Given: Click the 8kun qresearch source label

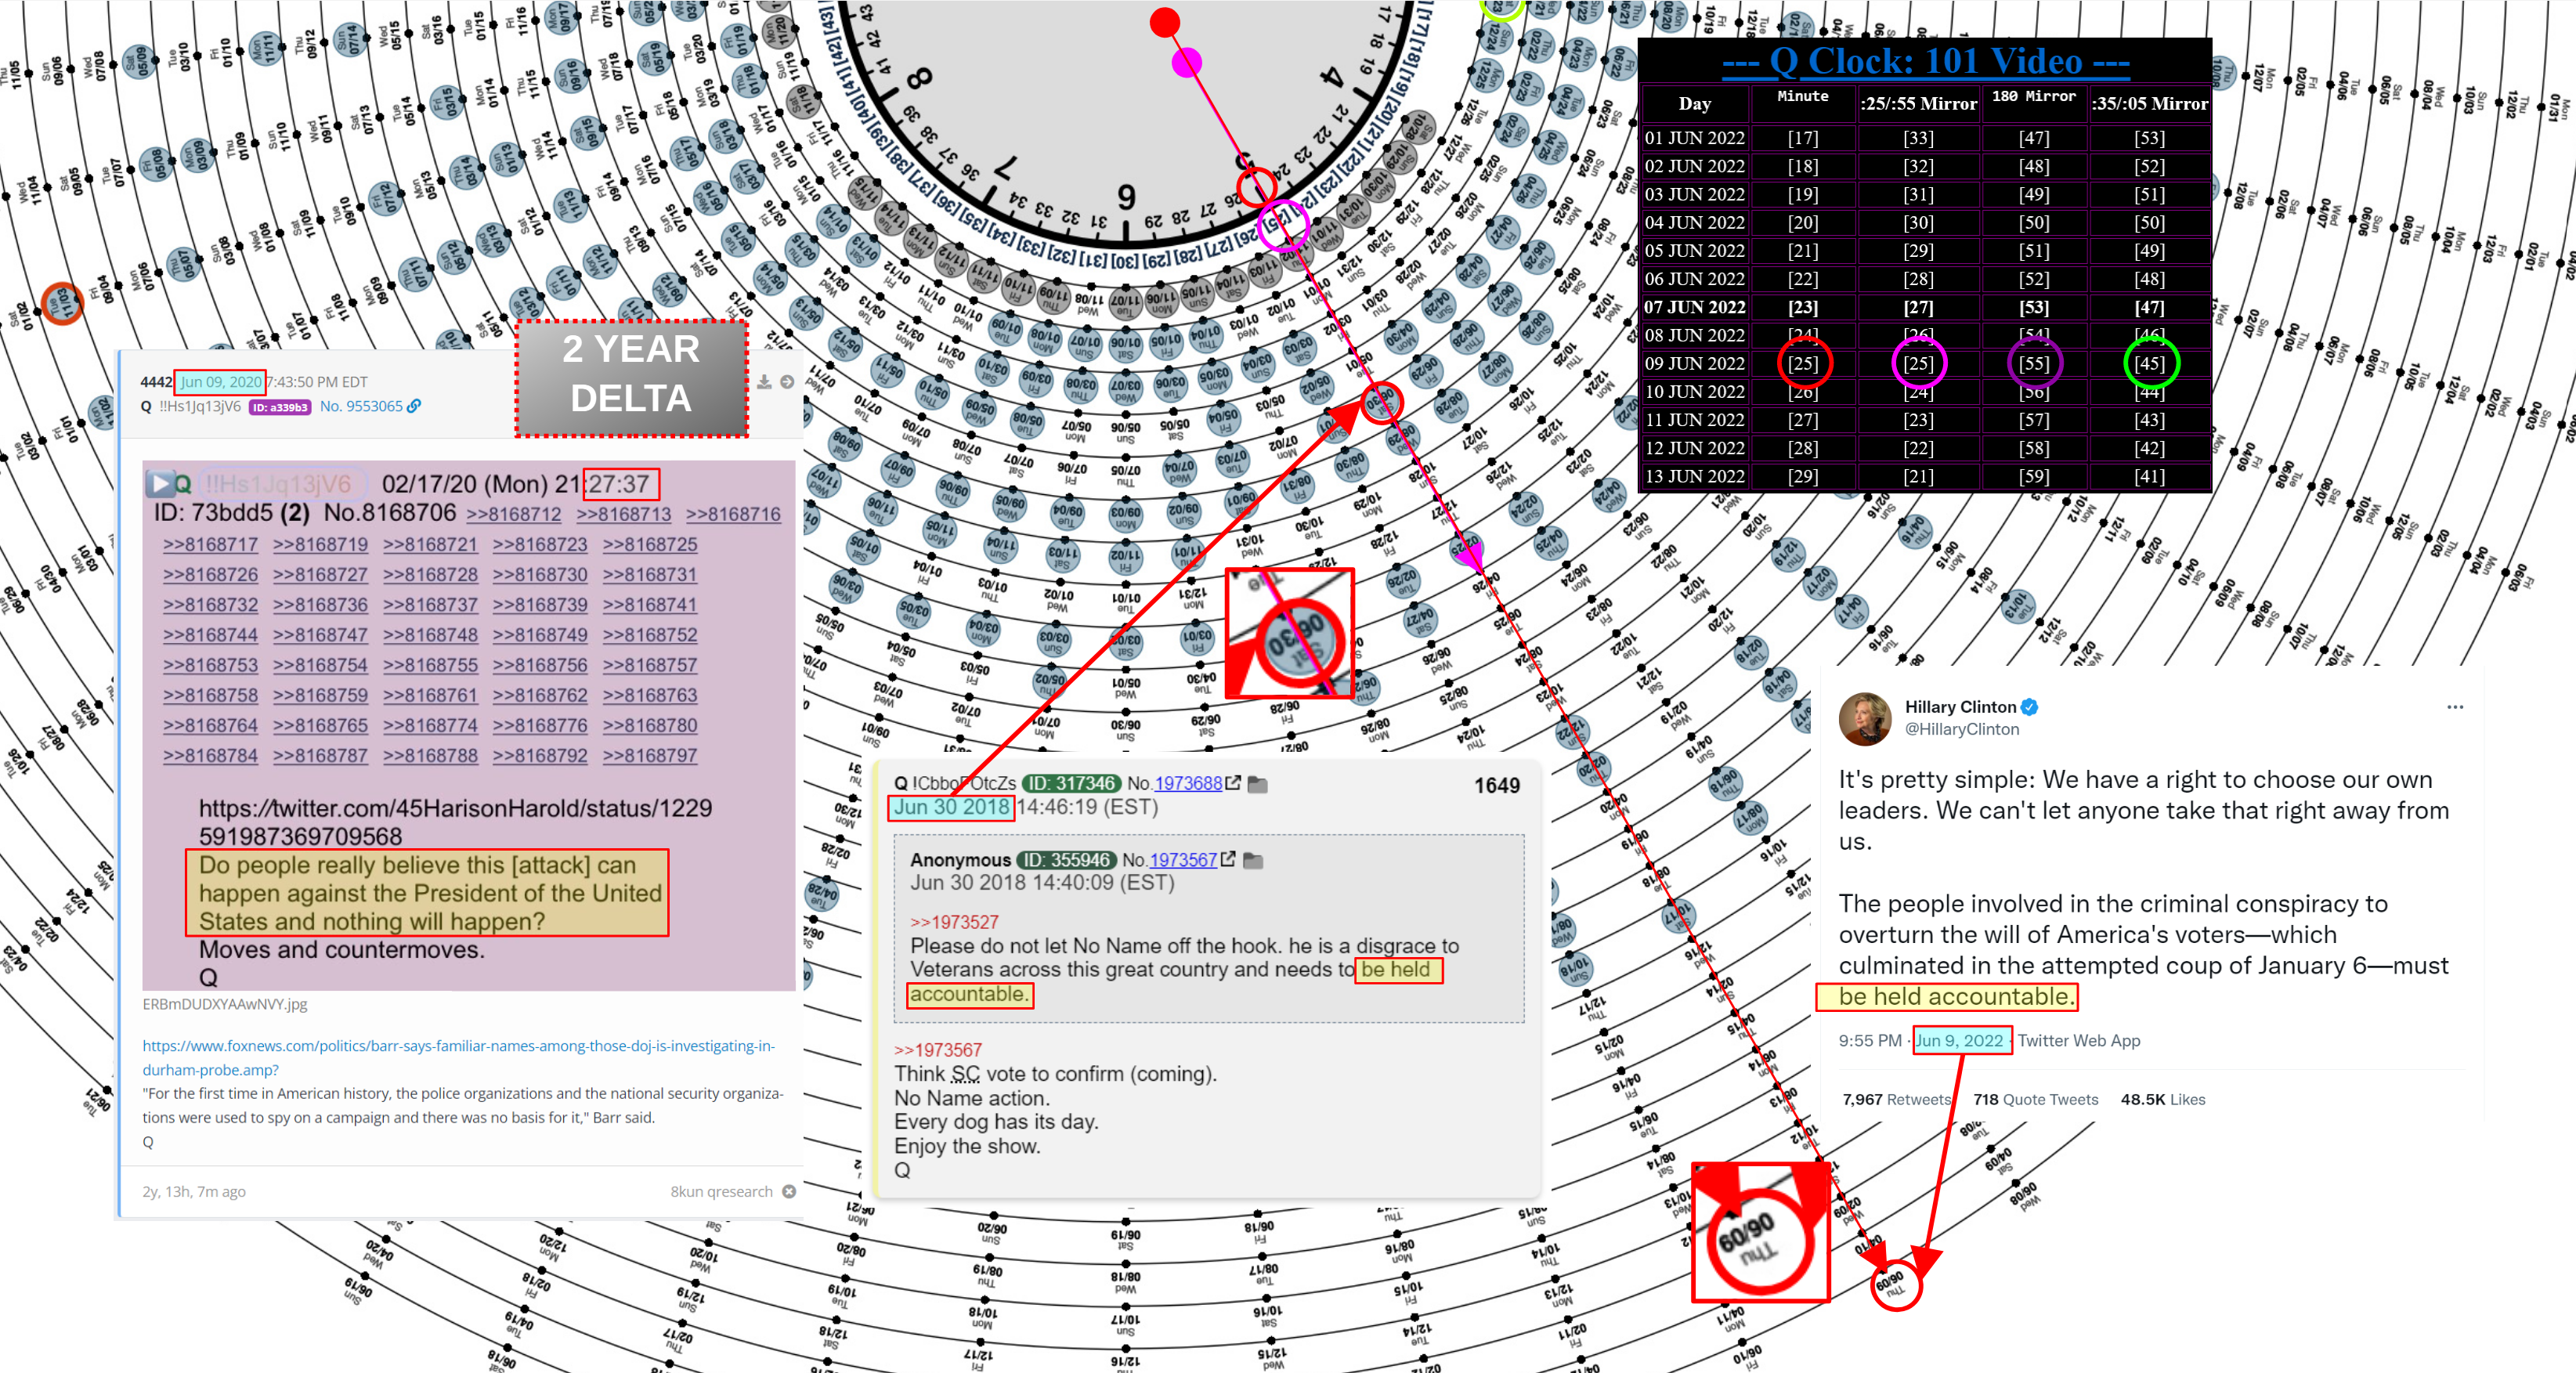Looking at the screenshot, I should tap(721, 1191).
